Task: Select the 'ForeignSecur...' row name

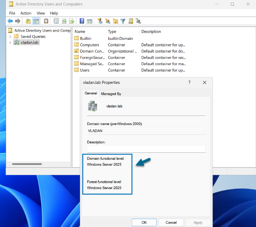Action: (x=92, y=58)
